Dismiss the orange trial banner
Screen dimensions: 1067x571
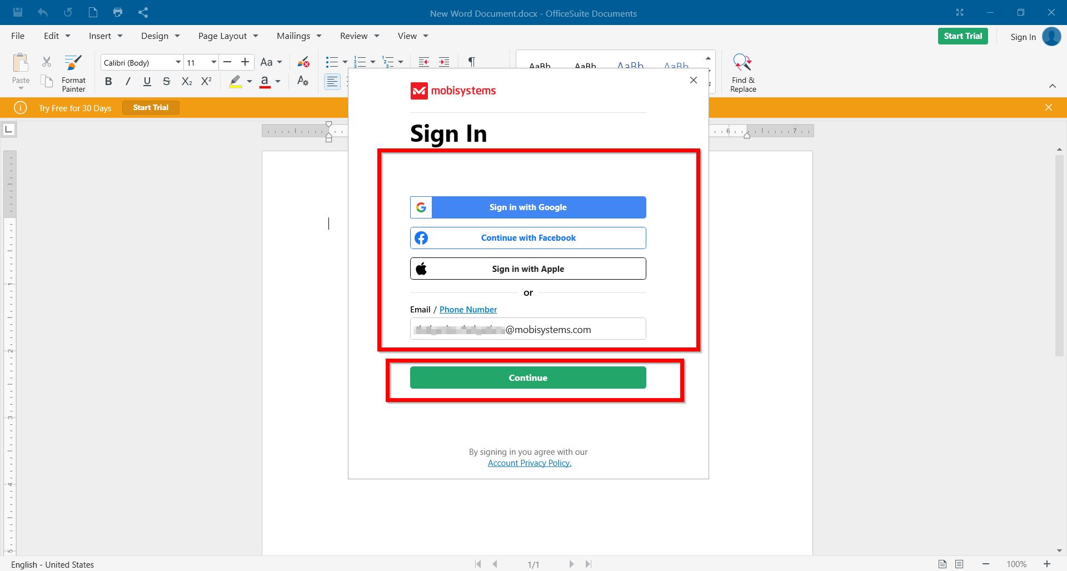[x=1049, y=107]
